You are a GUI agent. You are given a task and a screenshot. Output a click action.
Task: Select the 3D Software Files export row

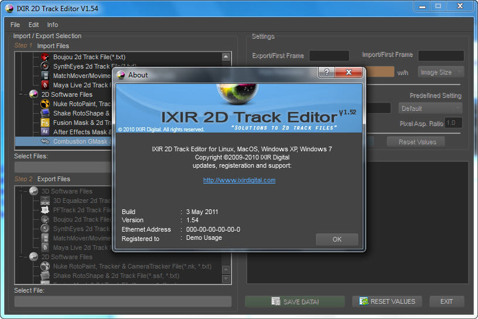(x=67, y=191)
